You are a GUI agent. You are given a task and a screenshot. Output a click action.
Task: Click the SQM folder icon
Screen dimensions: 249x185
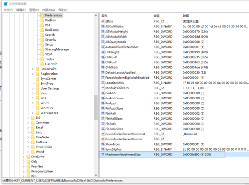[x=42, y=54]
